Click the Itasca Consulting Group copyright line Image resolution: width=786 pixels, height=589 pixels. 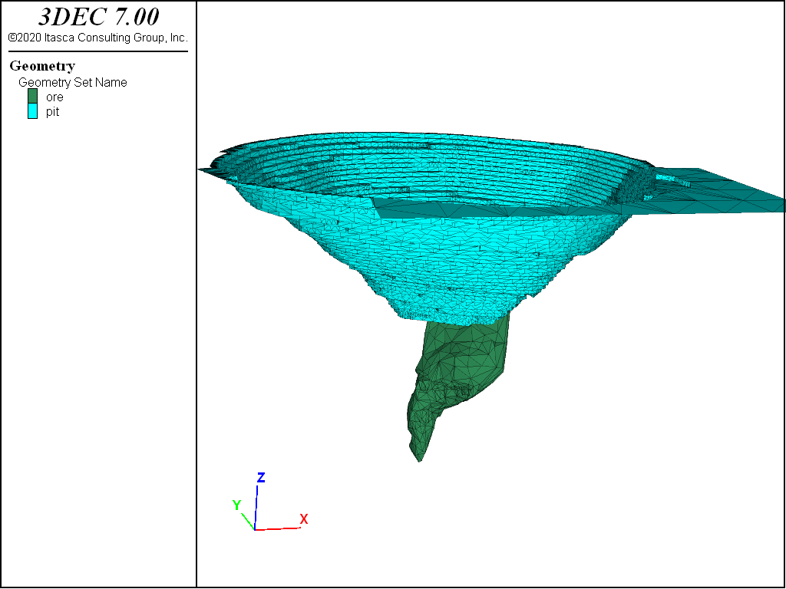click(98, 37)
